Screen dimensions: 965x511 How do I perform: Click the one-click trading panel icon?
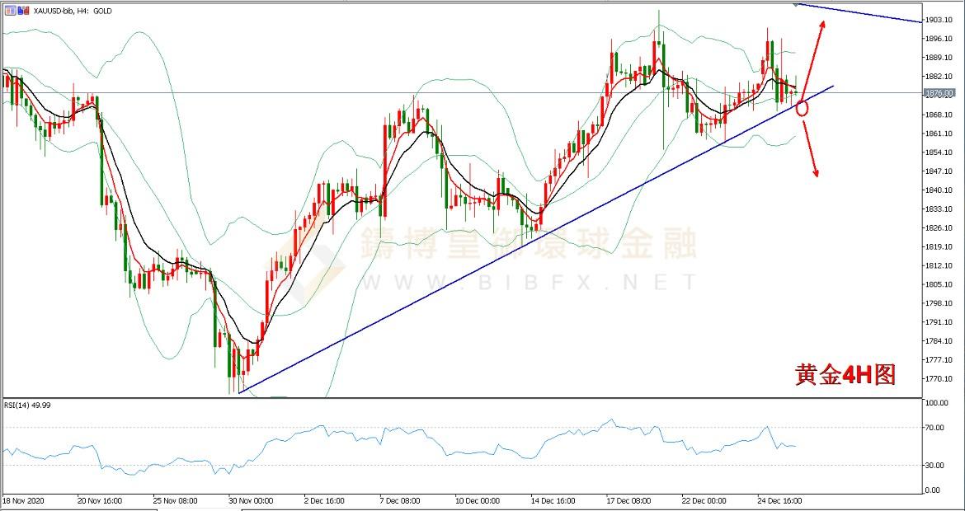[8, 11]
